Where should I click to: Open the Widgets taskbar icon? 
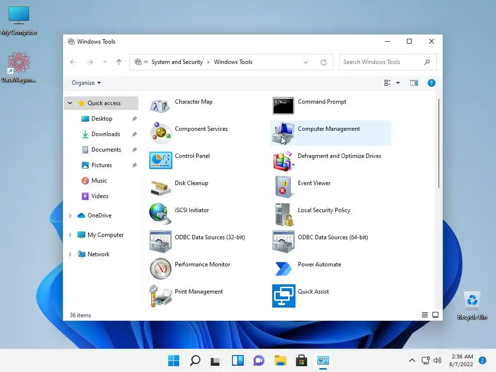click(237, 360)
